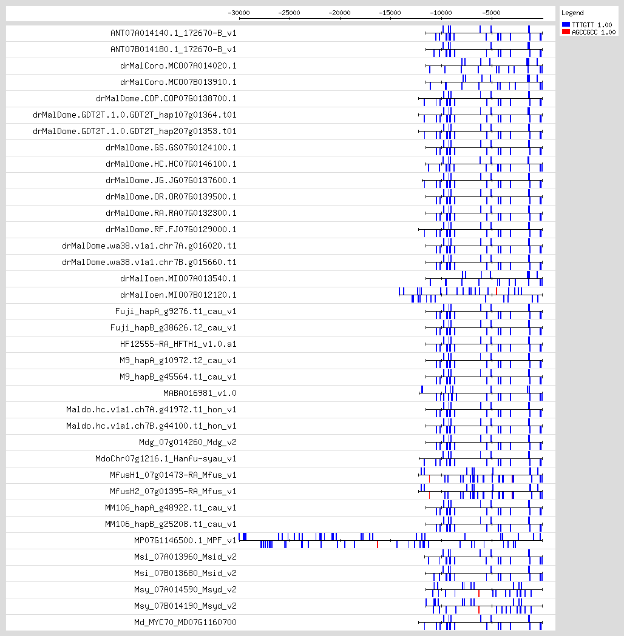Select the AGCCGCC 1.00 legend label
624x636 pixels.
tap(594, 32)
